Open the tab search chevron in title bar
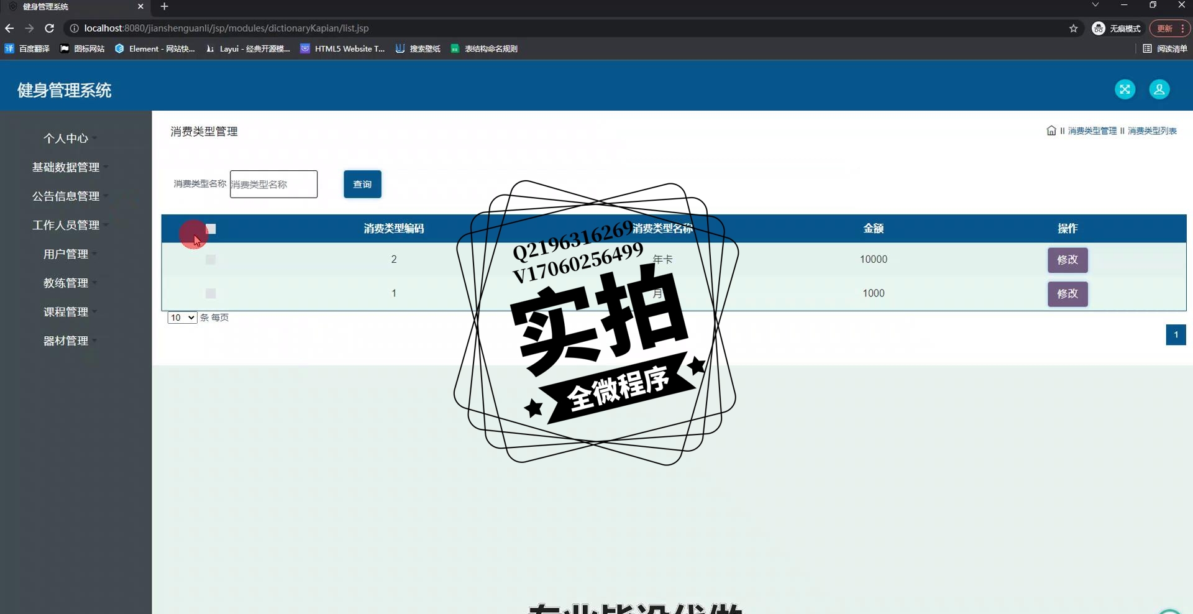Screen dimensions: 1193x614 (1095, 5)
